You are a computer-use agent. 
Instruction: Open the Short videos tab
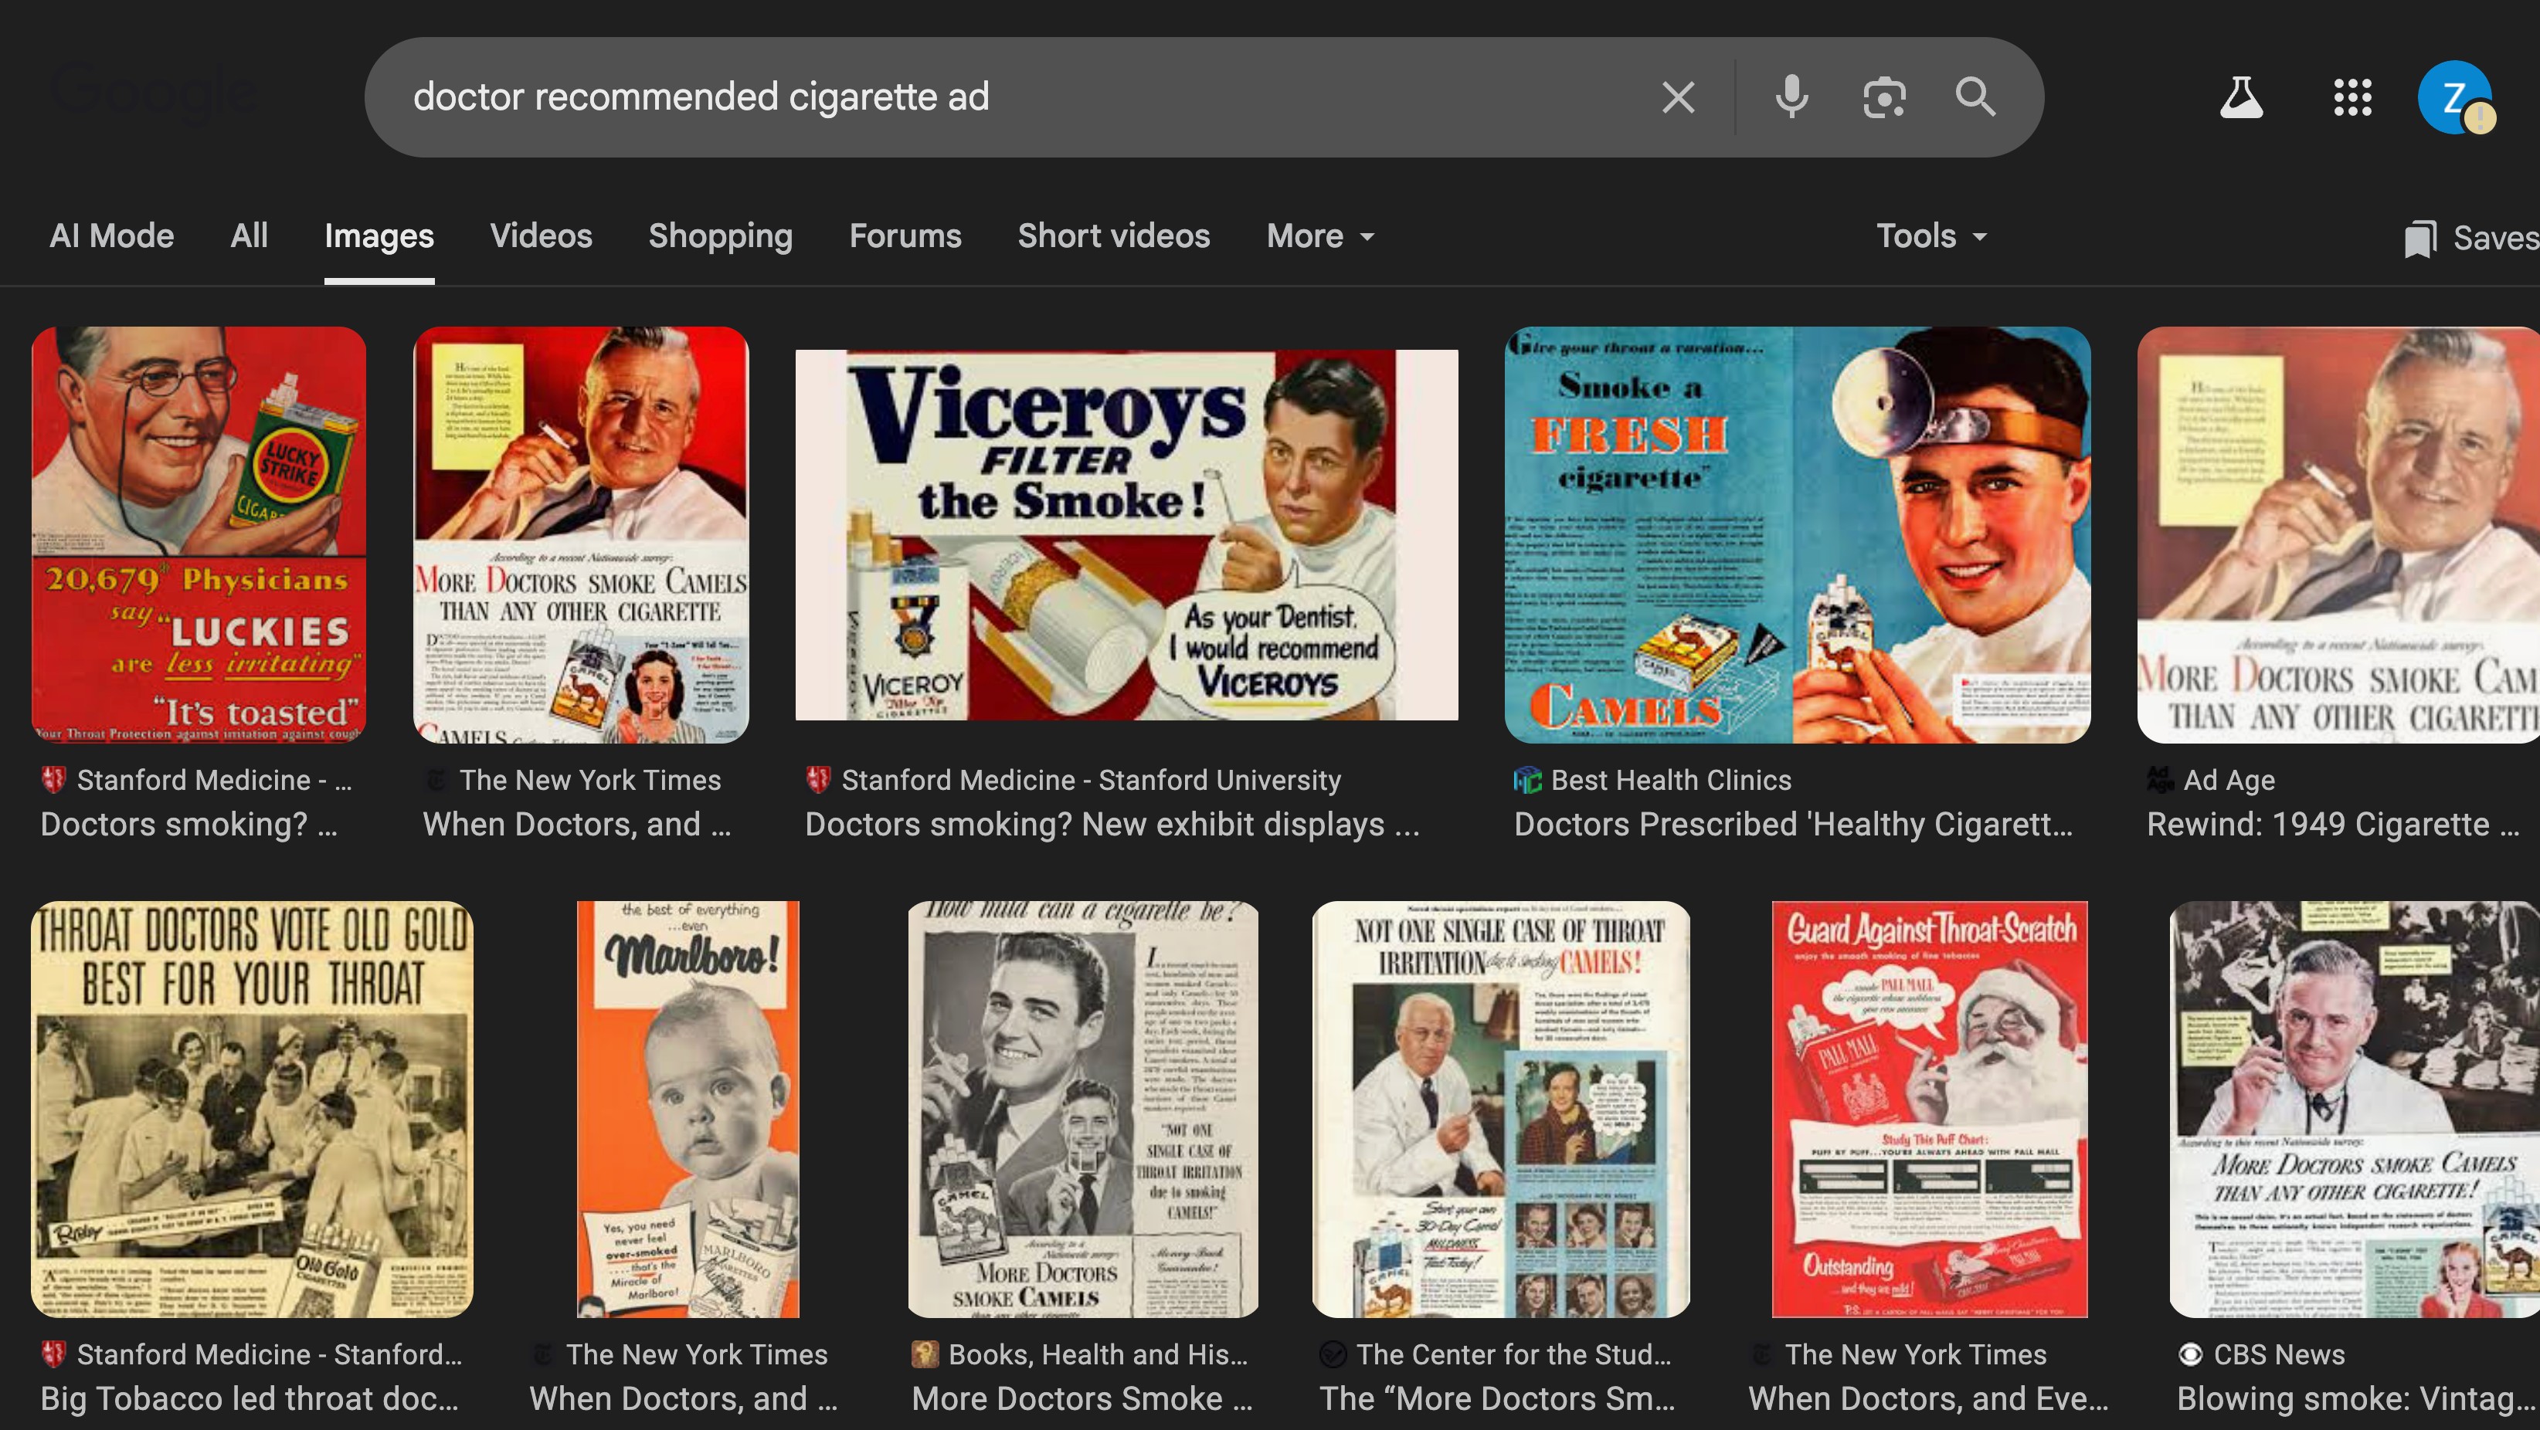coord(1113,236)
